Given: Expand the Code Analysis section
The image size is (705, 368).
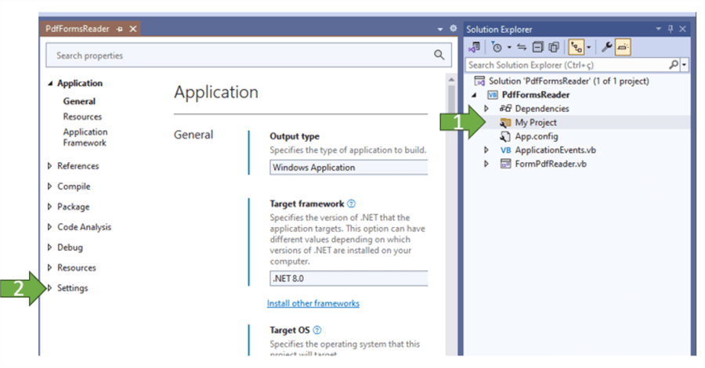Looking at the screenshot, I should [x=49, y=227].
